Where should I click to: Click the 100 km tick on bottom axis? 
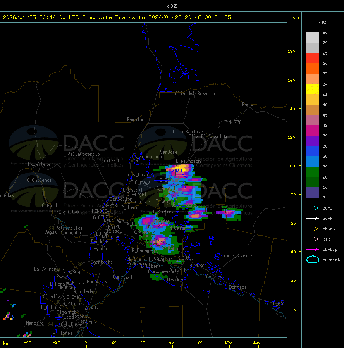pyautogui.click(x=228, y=343)
